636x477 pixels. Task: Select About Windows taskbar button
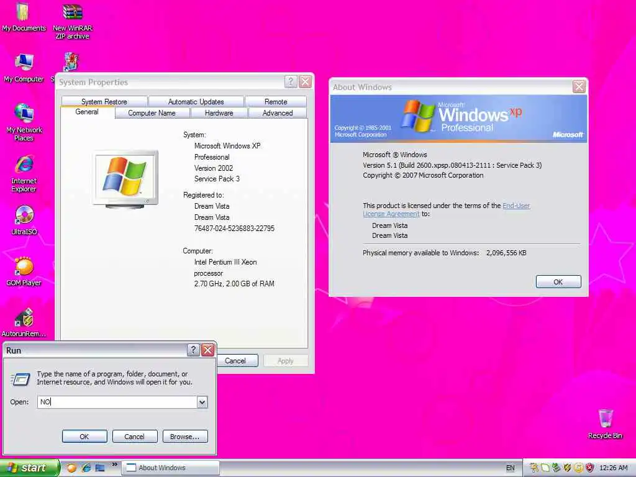point(171,468)
